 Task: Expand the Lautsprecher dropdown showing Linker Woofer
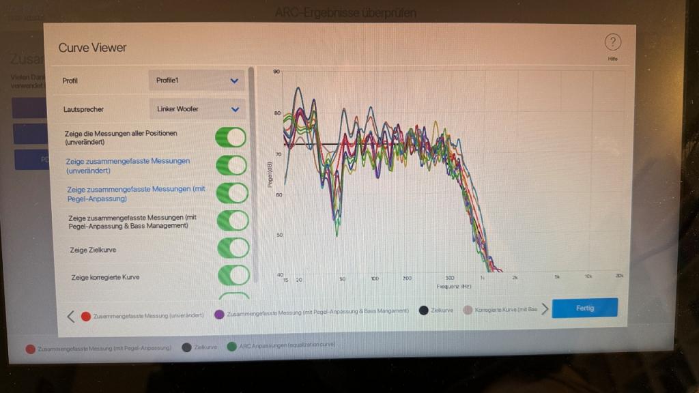coord(197,109)
